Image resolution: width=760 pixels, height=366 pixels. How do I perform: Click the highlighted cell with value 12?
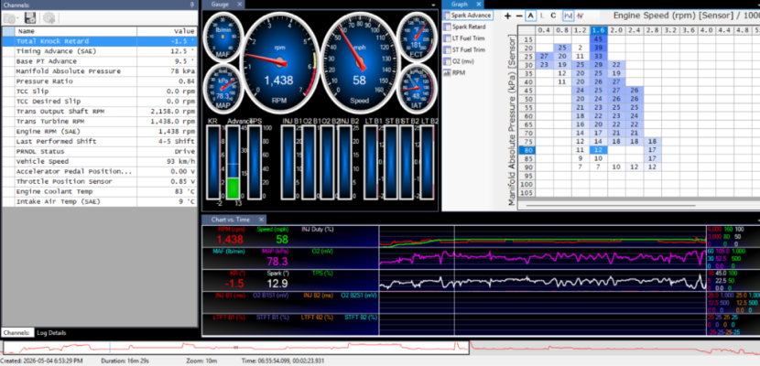click(599, 150)
